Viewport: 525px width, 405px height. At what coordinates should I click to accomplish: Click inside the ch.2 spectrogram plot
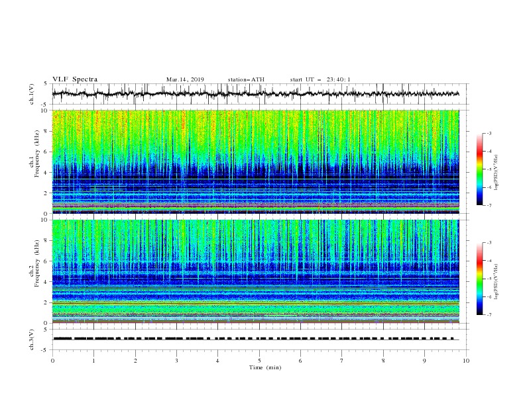point(256,271)
